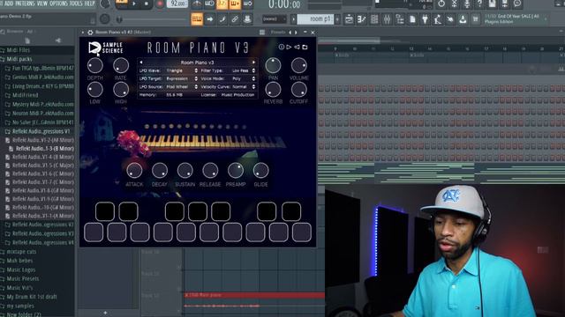Open the tempo tapper icon
The width and height of the screenshot is (565, 317).
pyautogui.click(x=438, y=19)
